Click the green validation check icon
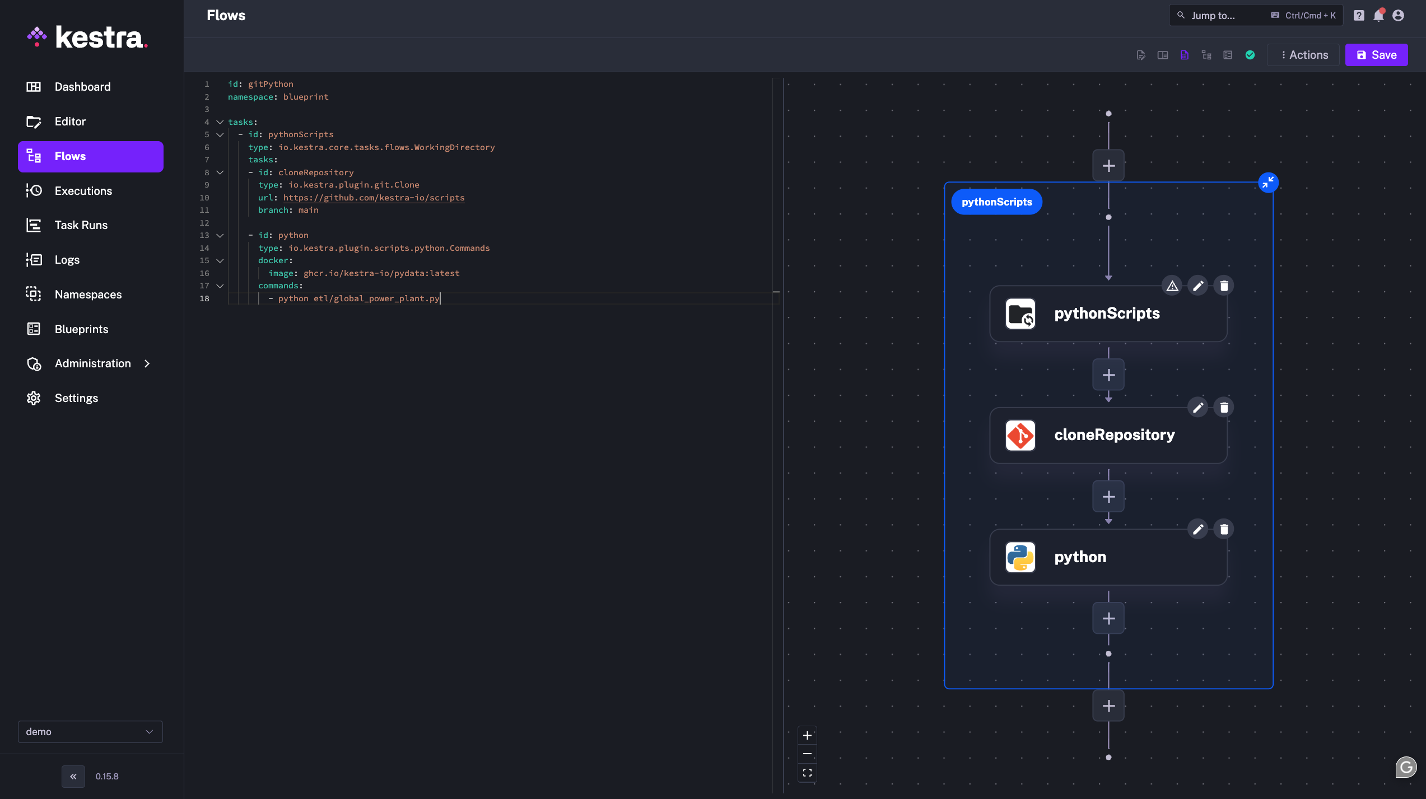 pyautogui.click(x=1250, y=54)
